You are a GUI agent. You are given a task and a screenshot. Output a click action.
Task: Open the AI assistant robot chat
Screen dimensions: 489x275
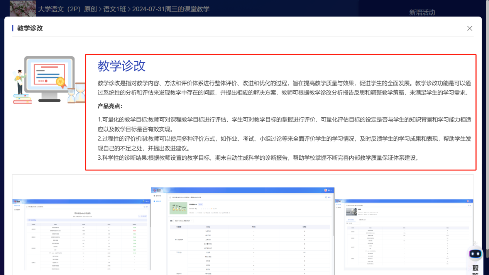(475, 254)
